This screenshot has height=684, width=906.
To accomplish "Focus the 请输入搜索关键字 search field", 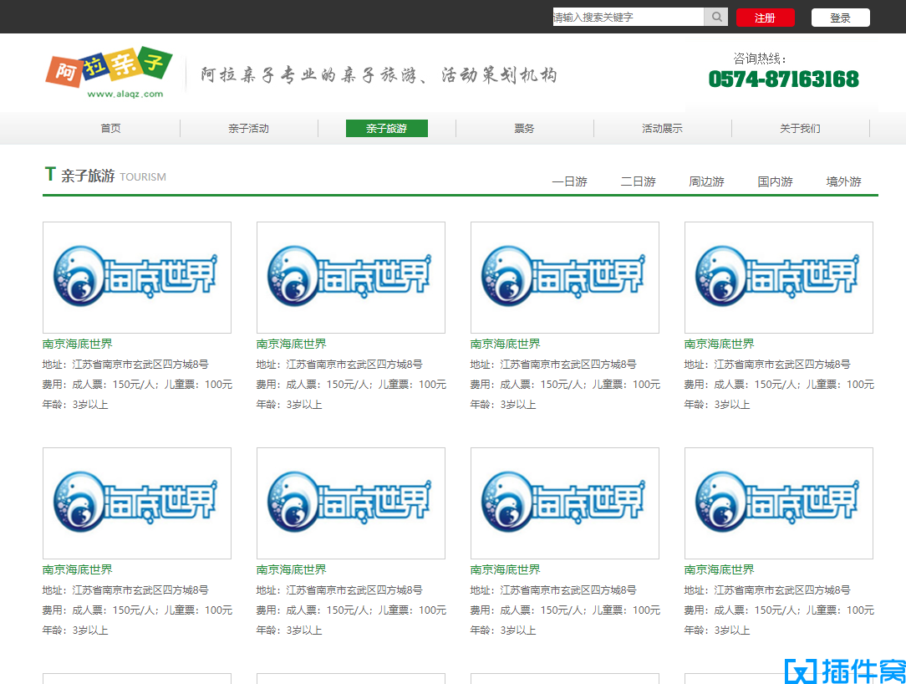I will (628, 17).
